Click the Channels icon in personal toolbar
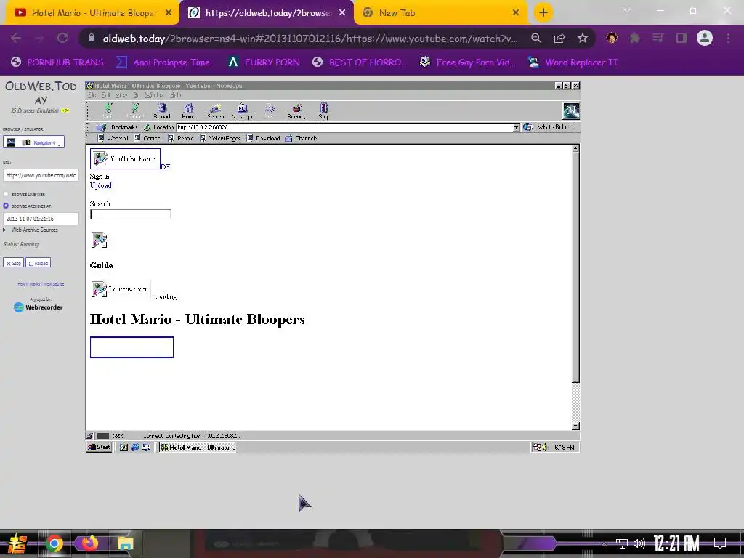 288,139
